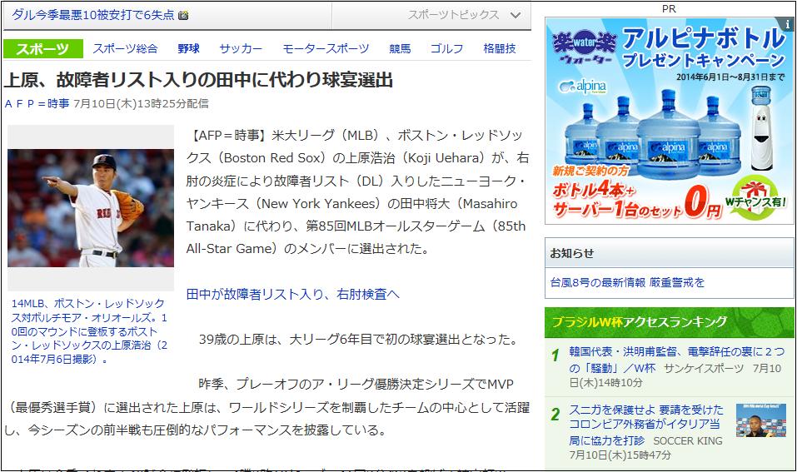The image size is (797, 472).
Task: Open the ad info icon on the PR banner
Action: [x=789, y=23]
